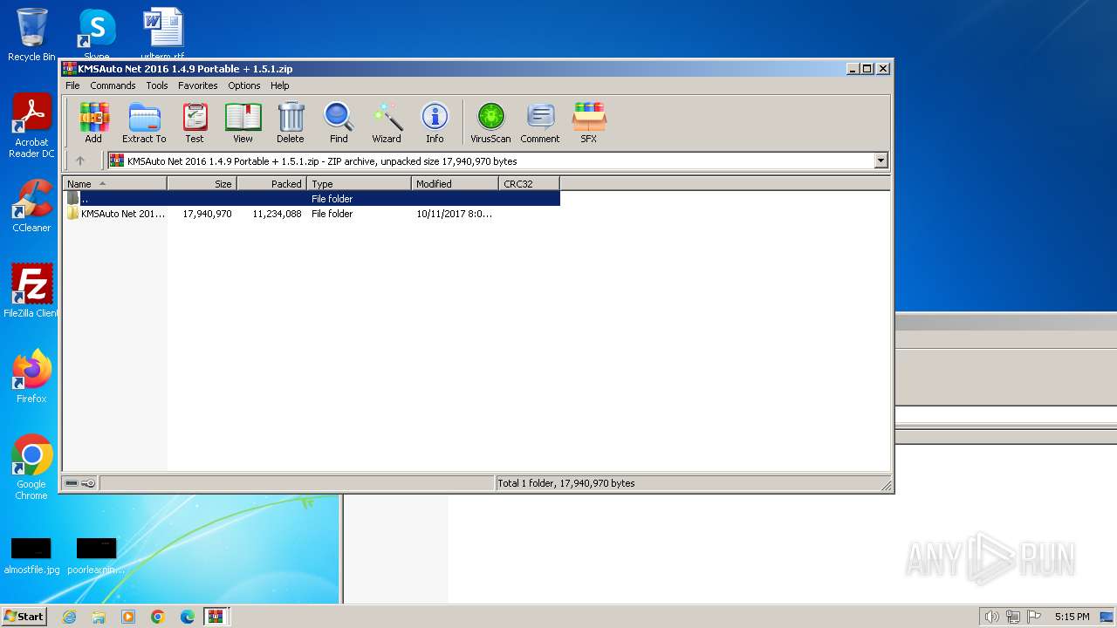Open the Favorites menu
Screen dimensions: 1117x628
(x=198, y=85)
